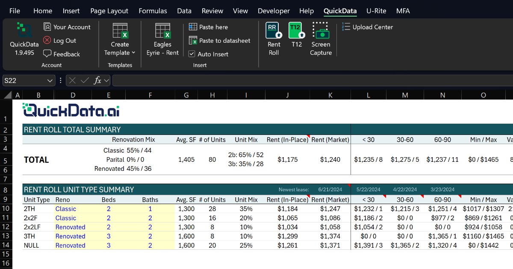Select the QuickData ribbon tab
The height and width of the screenshot is (269, 513).
pyautogui.click(x=340, y=11)
